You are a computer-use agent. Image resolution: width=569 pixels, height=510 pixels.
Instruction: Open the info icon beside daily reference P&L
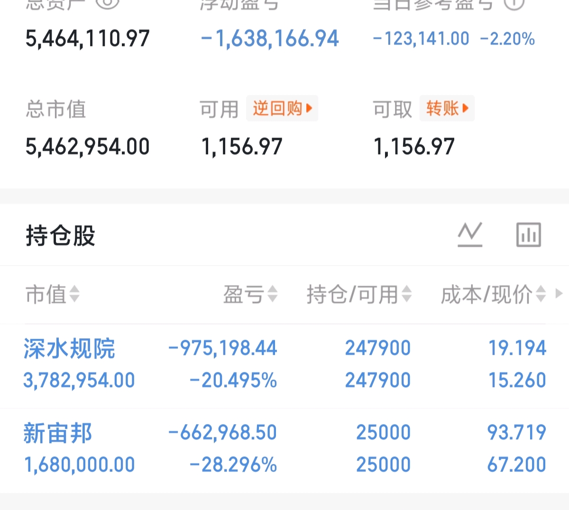[x=514, y=3]
